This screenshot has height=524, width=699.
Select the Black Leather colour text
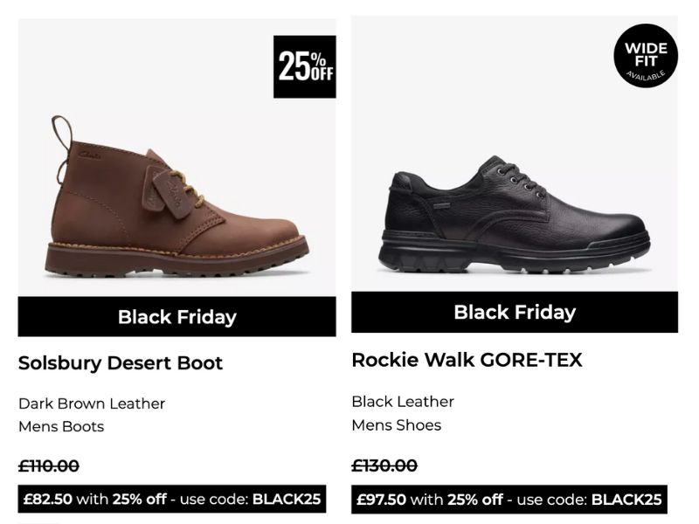click(x=403, y=402)
